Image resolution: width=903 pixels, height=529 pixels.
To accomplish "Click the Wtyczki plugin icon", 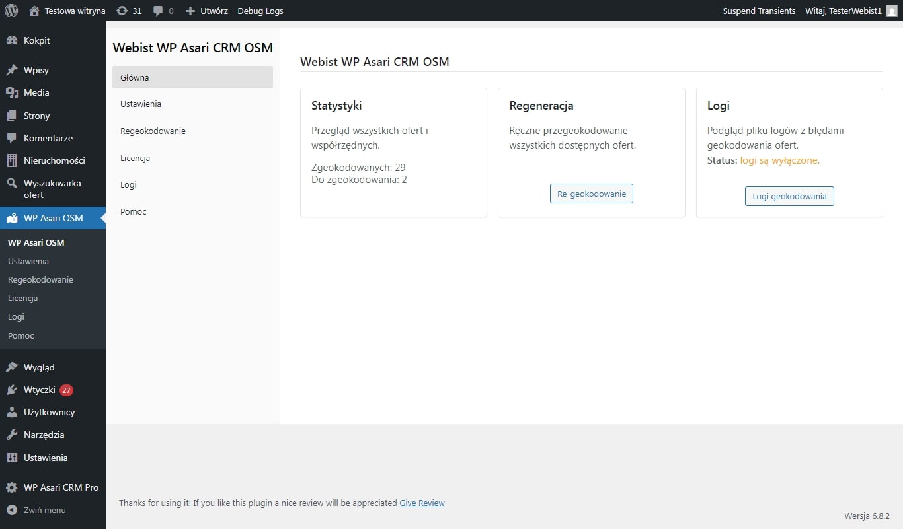I will (11, 390).
